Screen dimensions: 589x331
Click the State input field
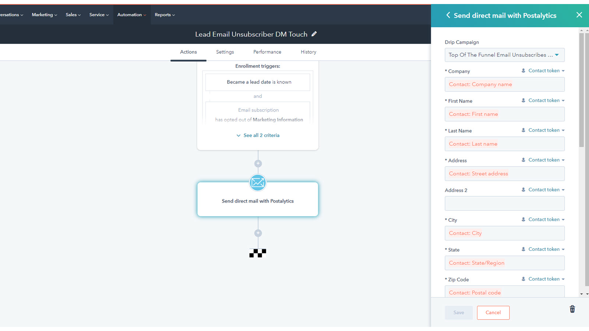pyautogui.click(x=504, y=263)
